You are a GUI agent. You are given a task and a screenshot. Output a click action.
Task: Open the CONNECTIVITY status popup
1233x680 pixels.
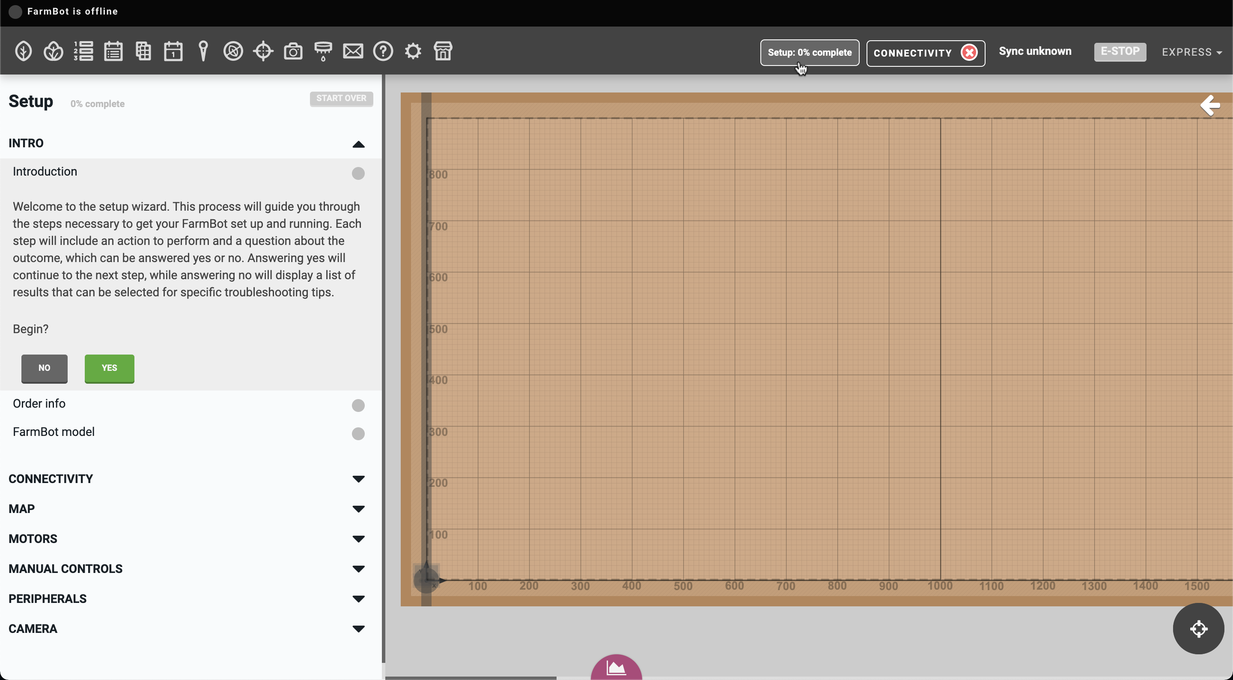925,53
